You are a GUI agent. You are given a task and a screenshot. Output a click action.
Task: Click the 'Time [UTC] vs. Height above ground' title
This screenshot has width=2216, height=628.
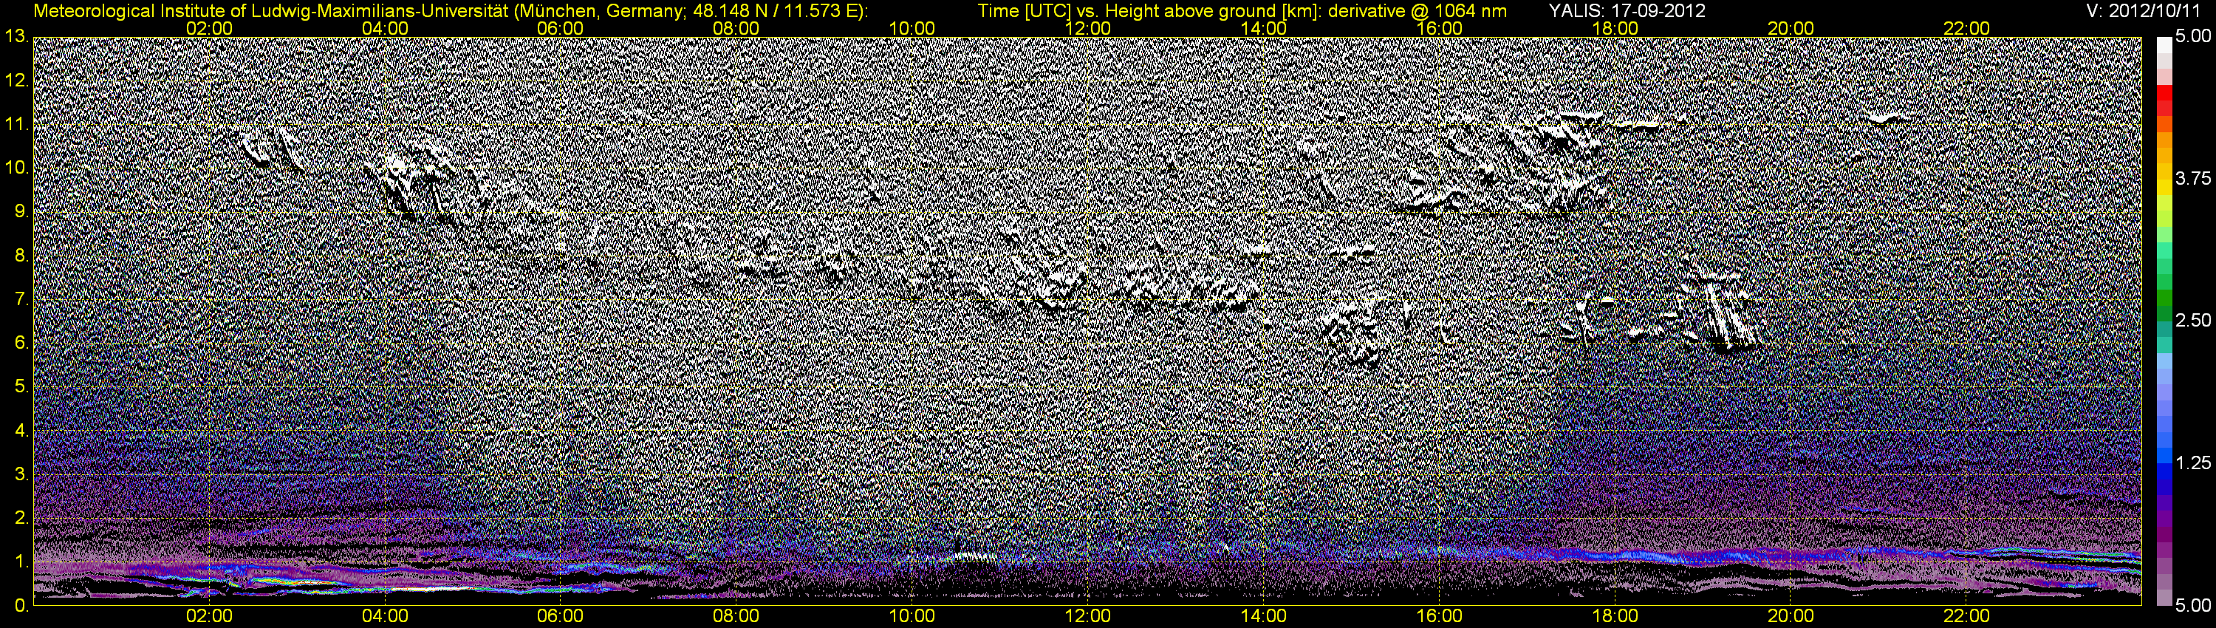pyautogui.click(x=1242, y=10)
